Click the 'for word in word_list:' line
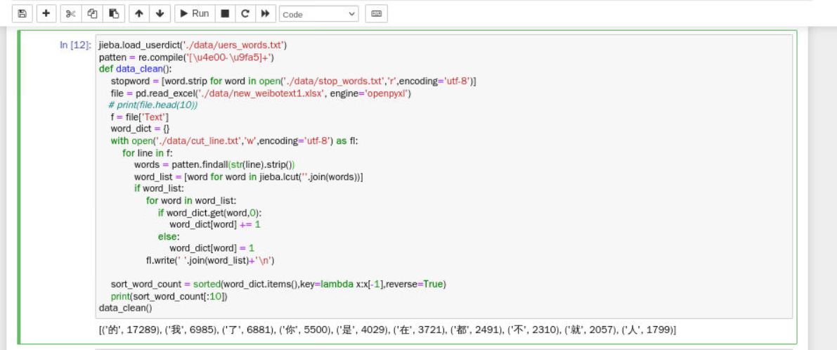The height and width of the screenshot is (350, 837). pos(191,200)
